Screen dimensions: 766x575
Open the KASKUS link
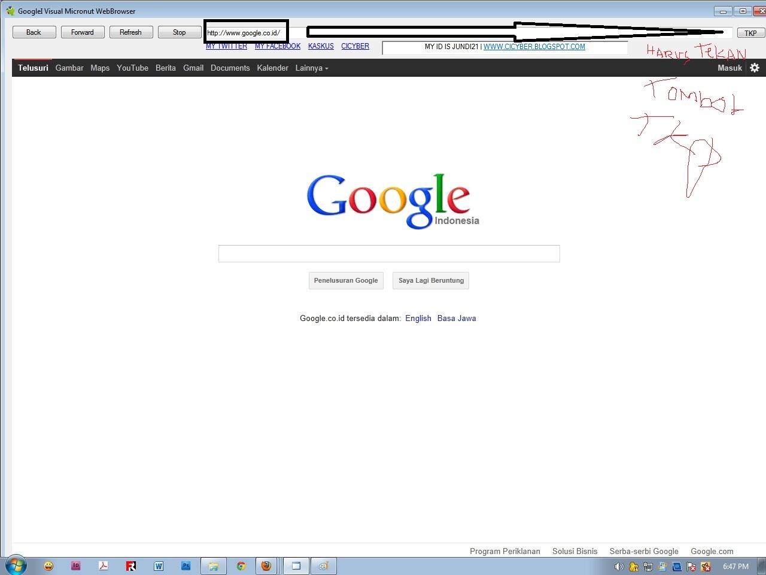(321, 46)
